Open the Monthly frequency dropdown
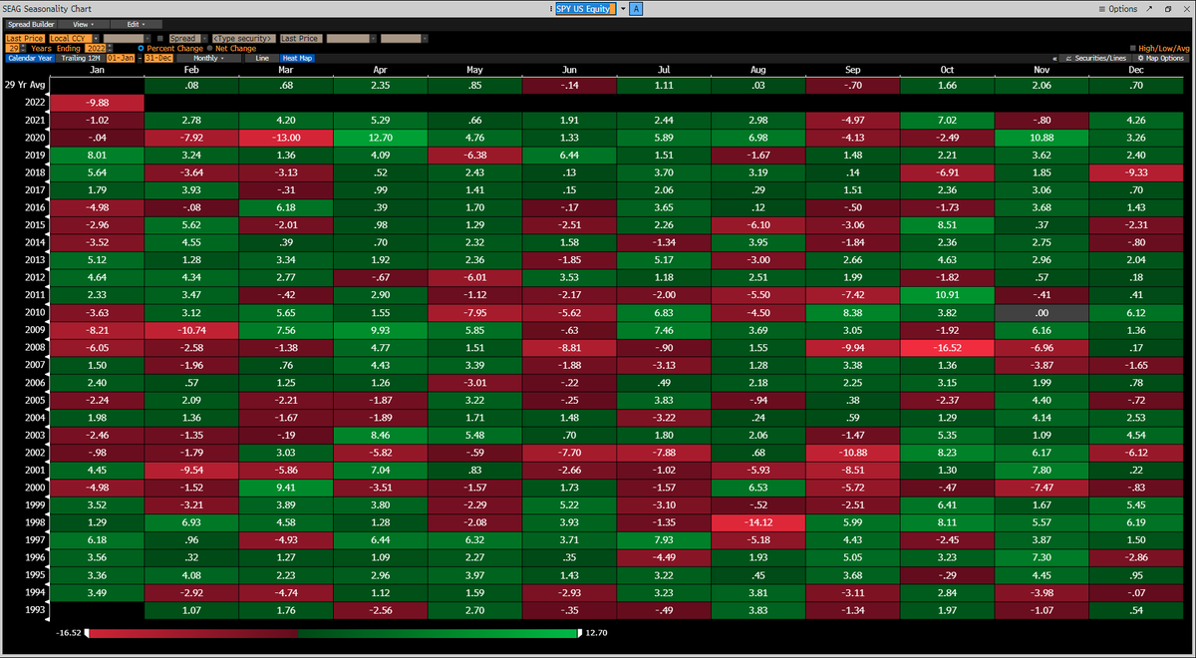Image resolution: width=1196 pixels, height=658 pixels. [208, 58]
